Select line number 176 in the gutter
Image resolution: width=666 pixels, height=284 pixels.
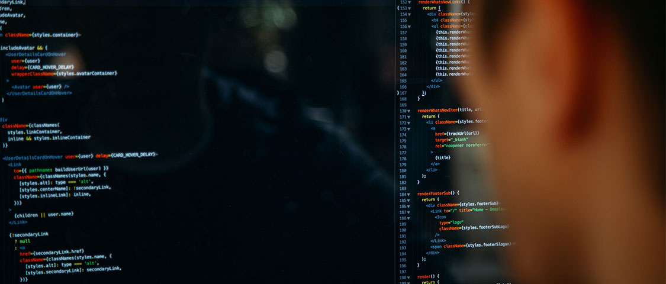pos(403,146)
